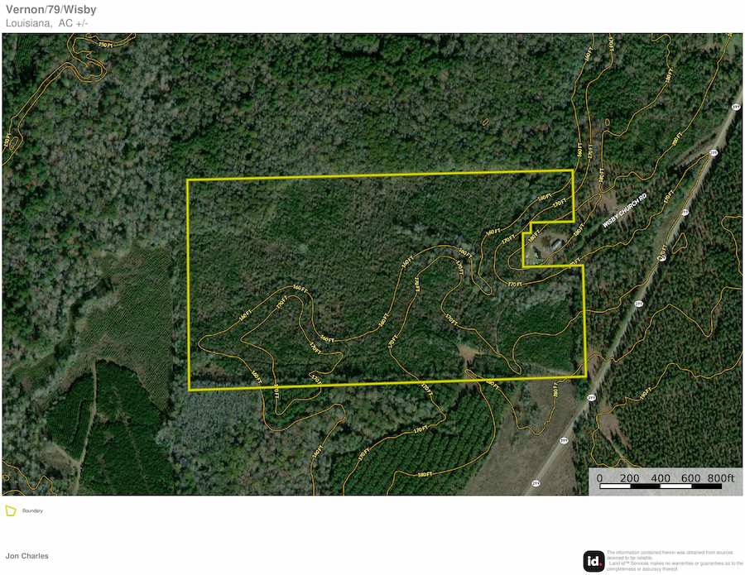Click the 800ft mark on scale bar

[x=721, y=477]
